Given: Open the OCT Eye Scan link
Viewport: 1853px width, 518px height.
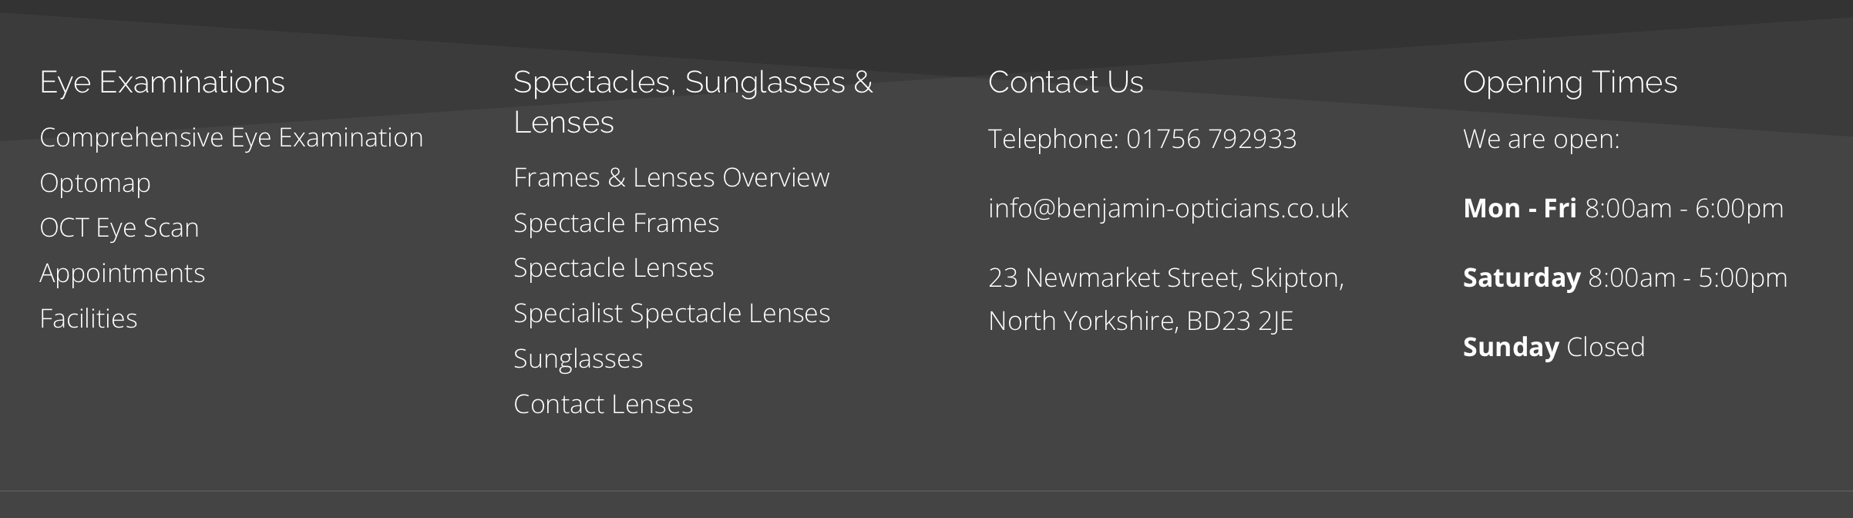Looking at the screenshot, I should tap(119, 228).
